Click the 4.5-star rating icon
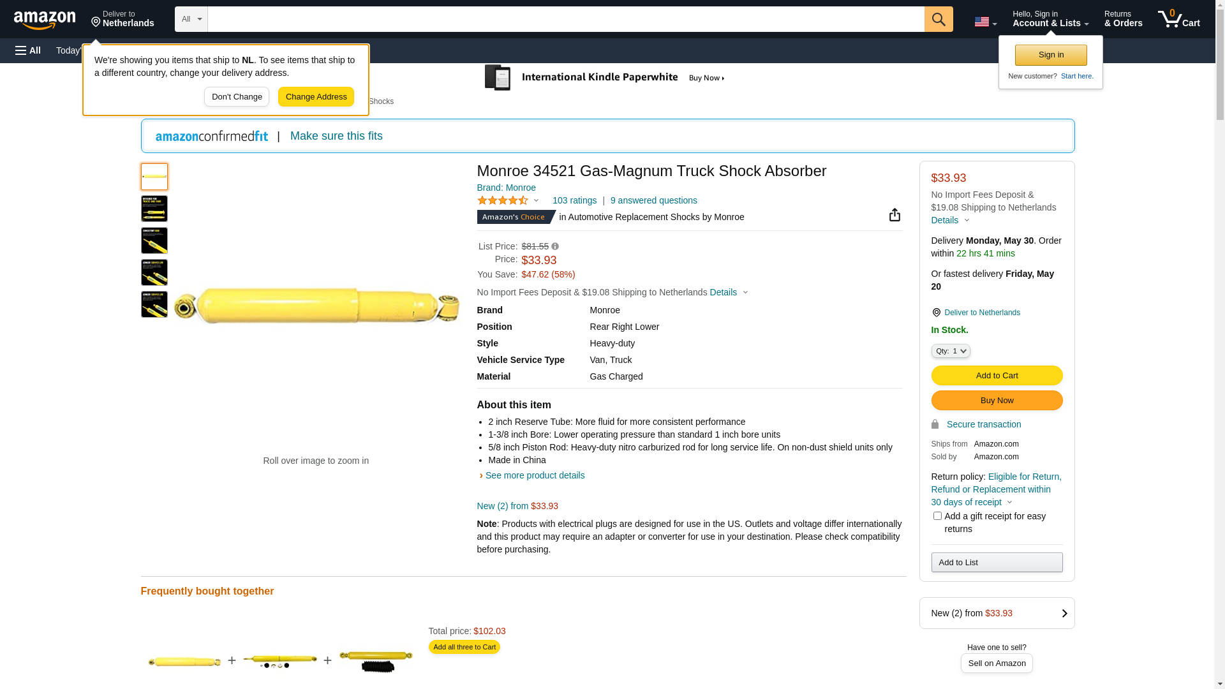This screenshot has height=689, width=1225. click(x=503, y=200)
